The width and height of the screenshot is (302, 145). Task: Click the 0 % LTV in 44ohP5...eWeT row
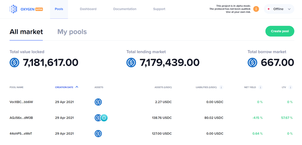click(290, 133)
